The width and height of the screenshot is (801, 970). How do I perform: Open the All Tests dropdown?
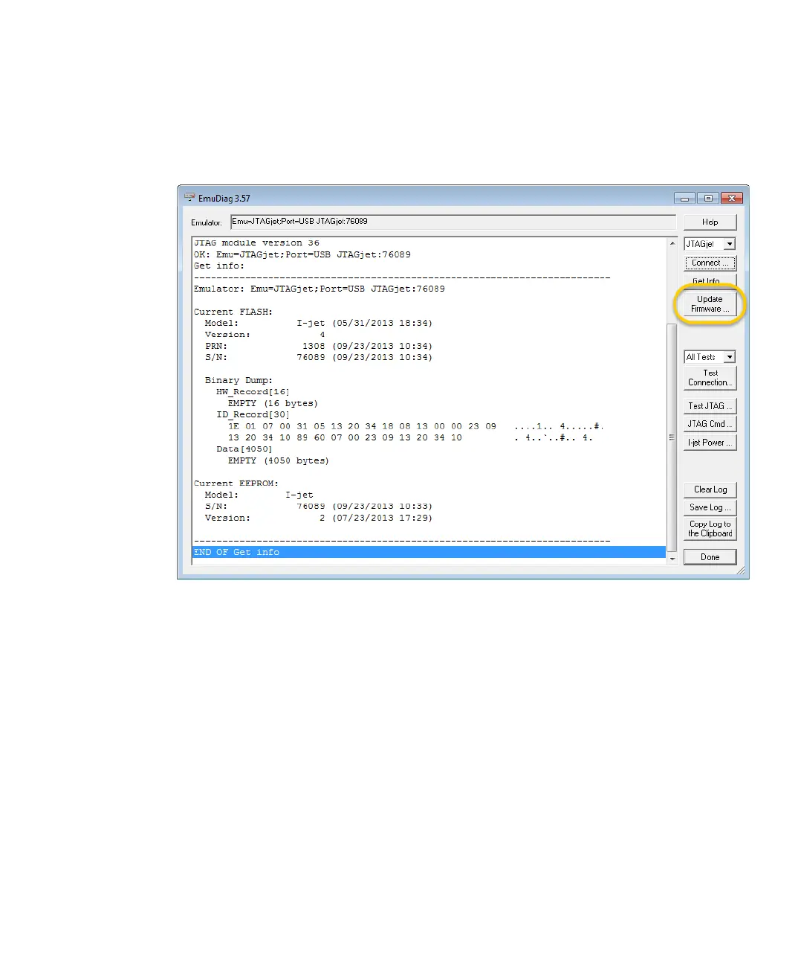pos(730,357)
